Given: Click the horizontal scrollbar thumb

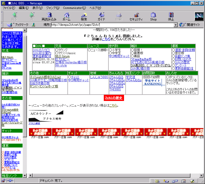Looking at the screenshot, I should 111,176.
